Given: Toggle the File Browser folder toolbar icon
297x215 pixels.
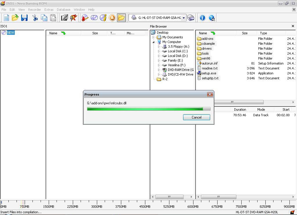Looking at the screenshot, I should [x=121, y=18].
